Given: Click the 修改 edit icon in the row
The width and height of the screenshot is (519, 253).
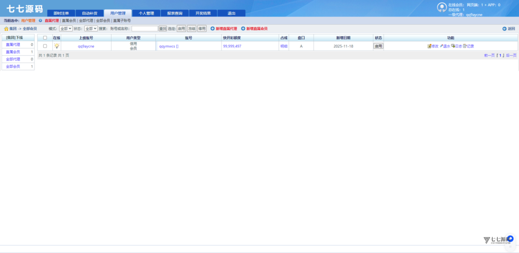Looking at the screenshot, I should (429, 46).
